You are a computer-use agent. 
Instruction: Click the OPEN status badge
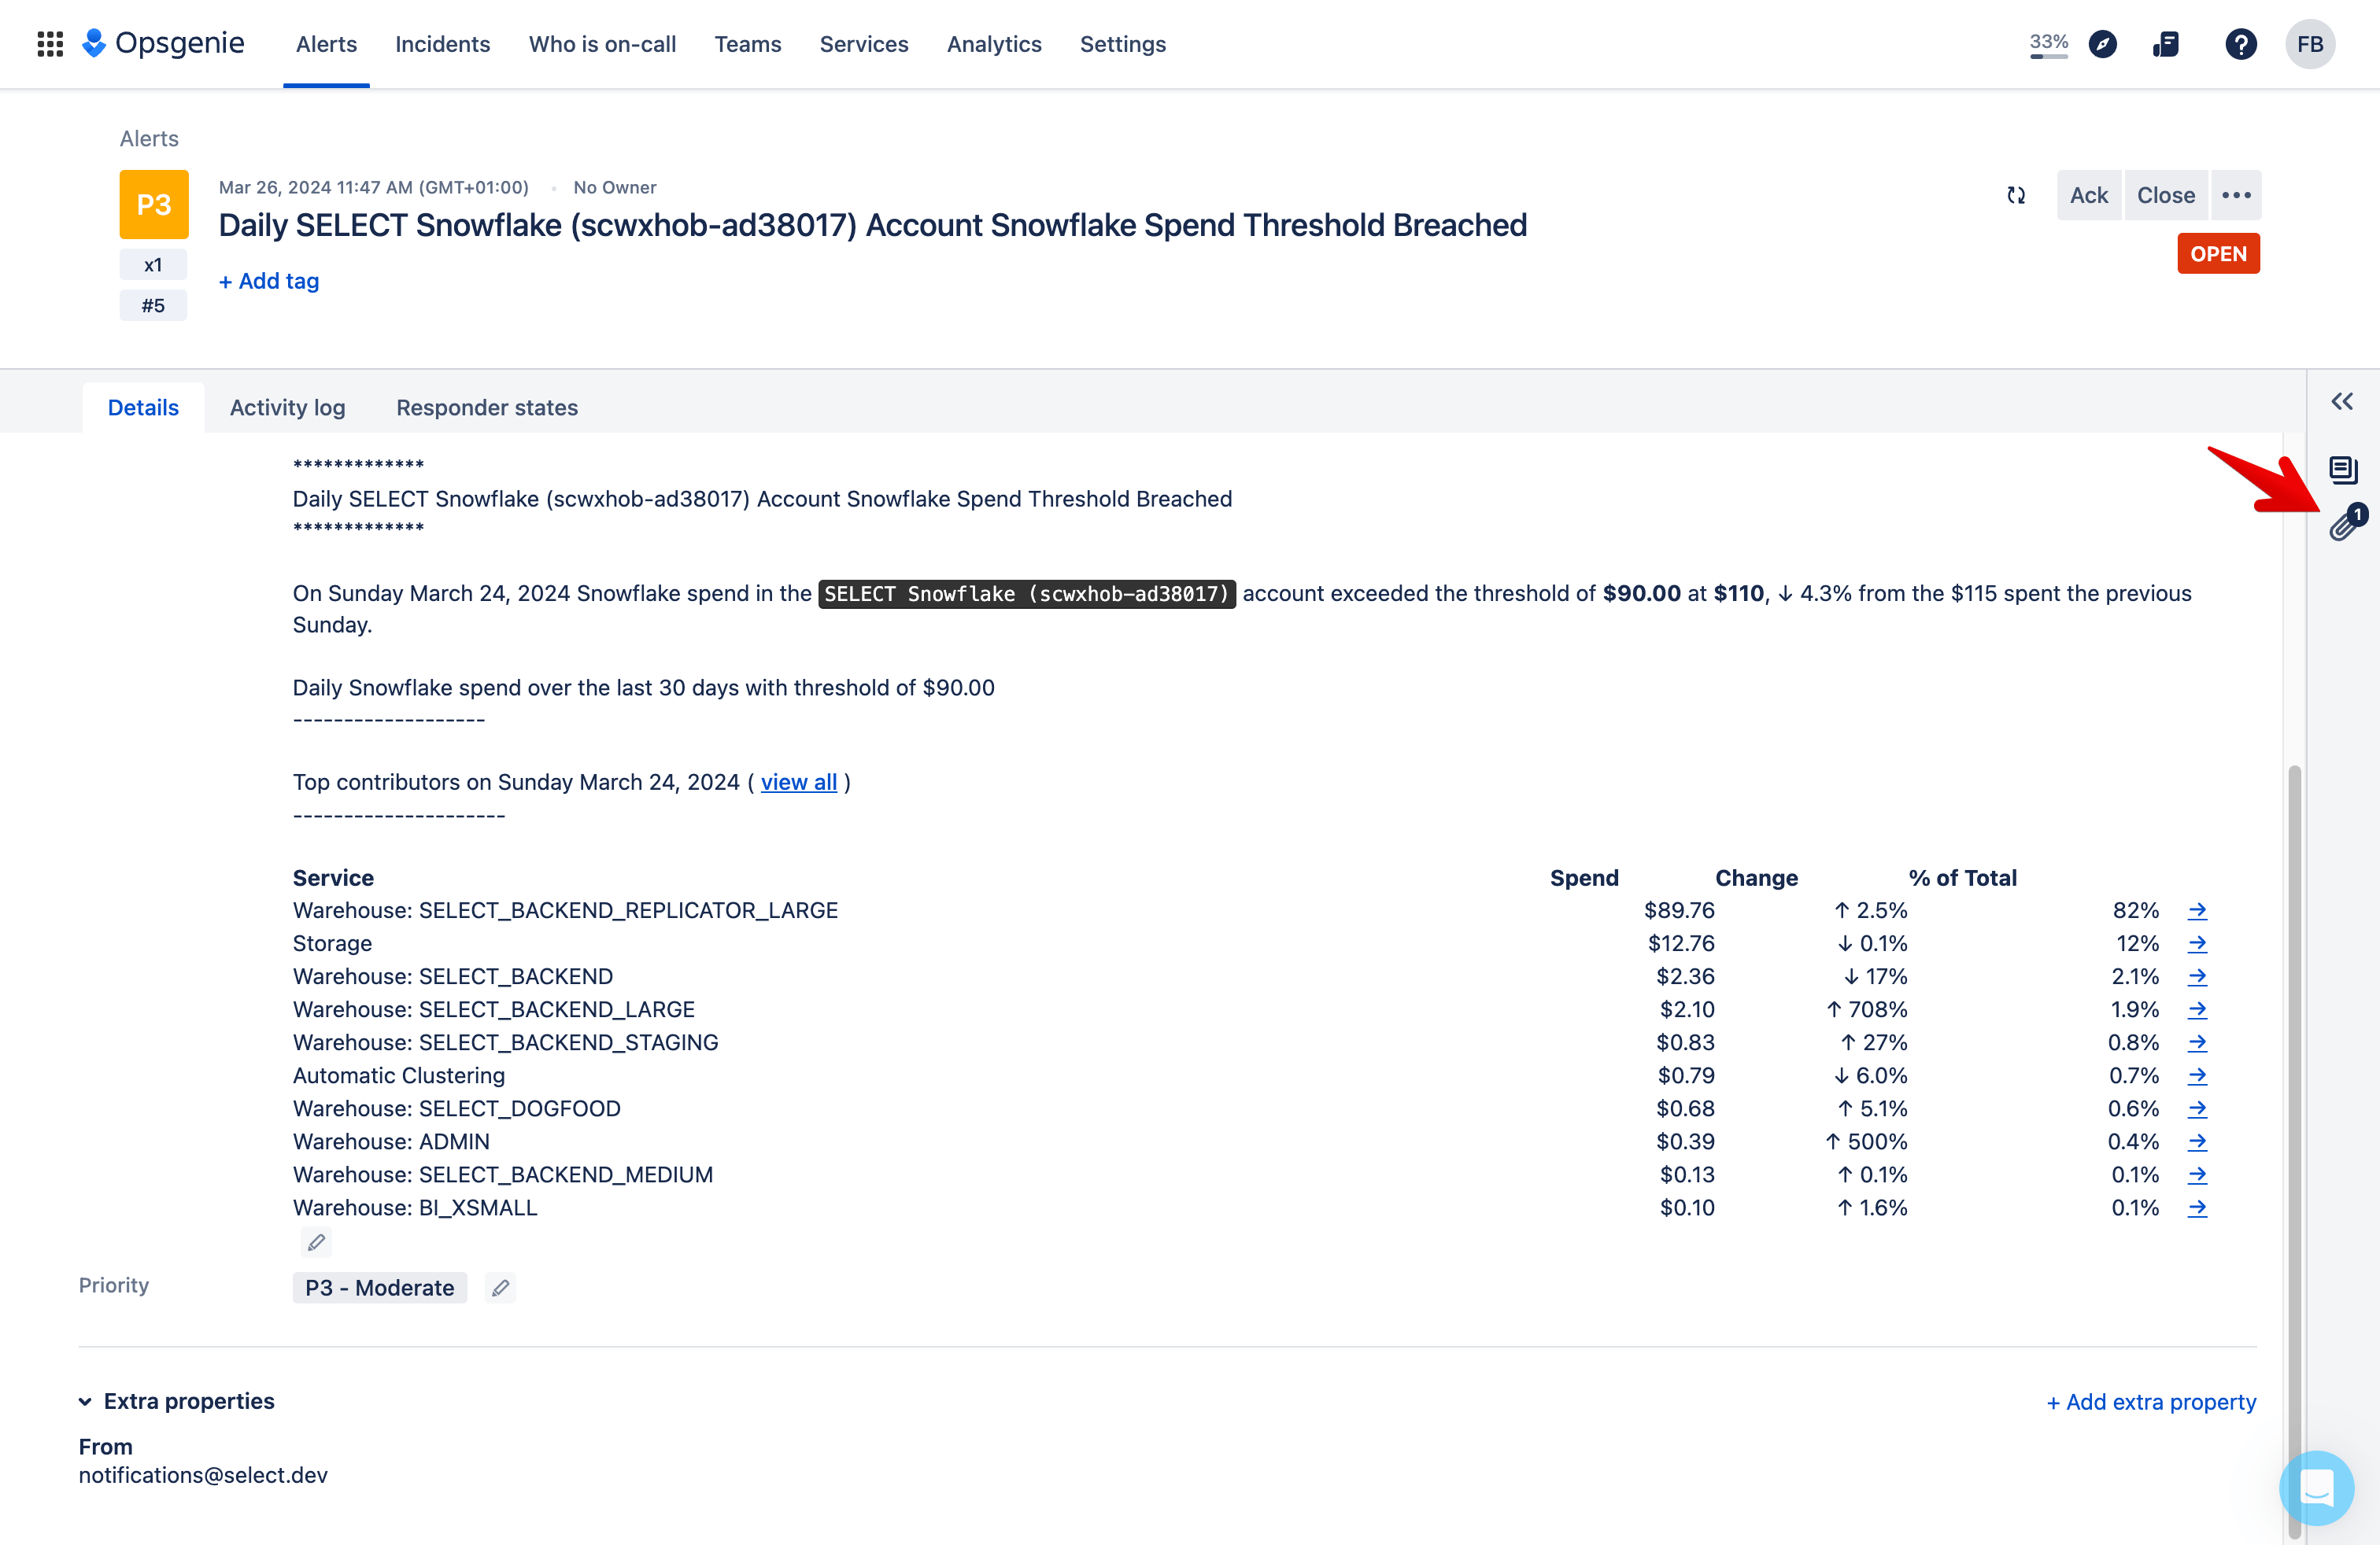click(x=2218, y=254)
